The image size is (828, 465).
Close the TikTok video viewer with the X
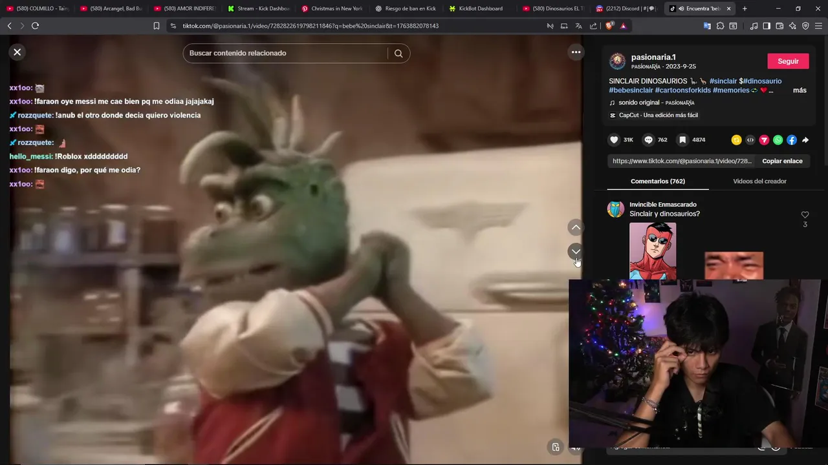click(x=17, y=52)
